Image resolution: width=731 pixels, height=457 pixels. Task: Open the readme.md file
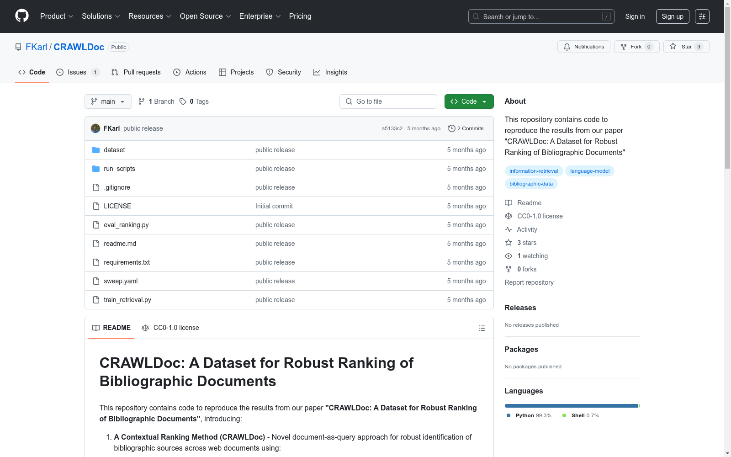pos(120,244)
